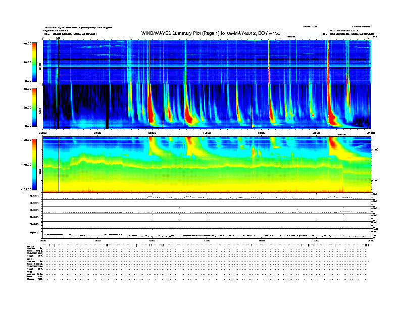Click the -155.00 label on TNR color scale

[x=26, y=189]
